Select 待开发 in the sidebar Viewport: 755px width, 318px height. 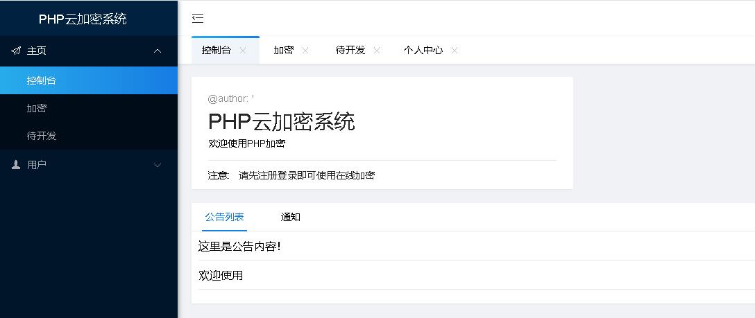[x=42, y=136]
